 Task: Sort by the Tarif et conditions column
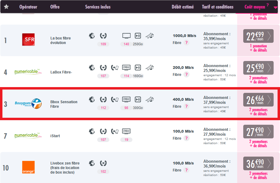tap(218, 7)
